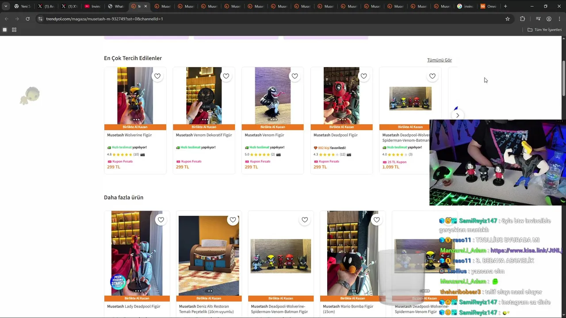Open a new browser tab with plus icon

click(505, 6)
